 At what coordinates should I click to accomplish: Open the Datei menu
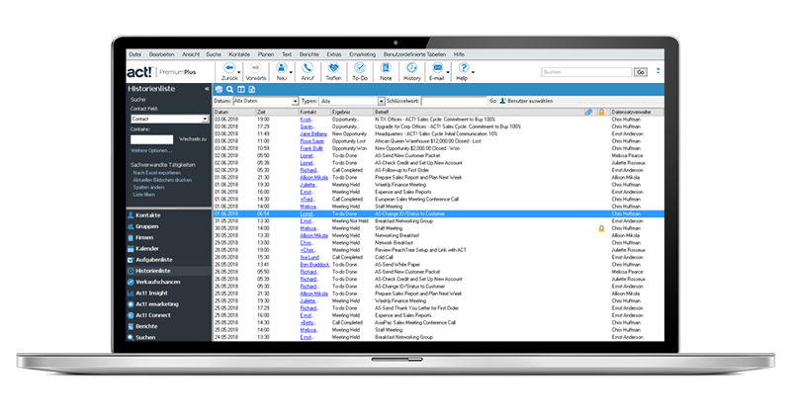coord(134,54)
